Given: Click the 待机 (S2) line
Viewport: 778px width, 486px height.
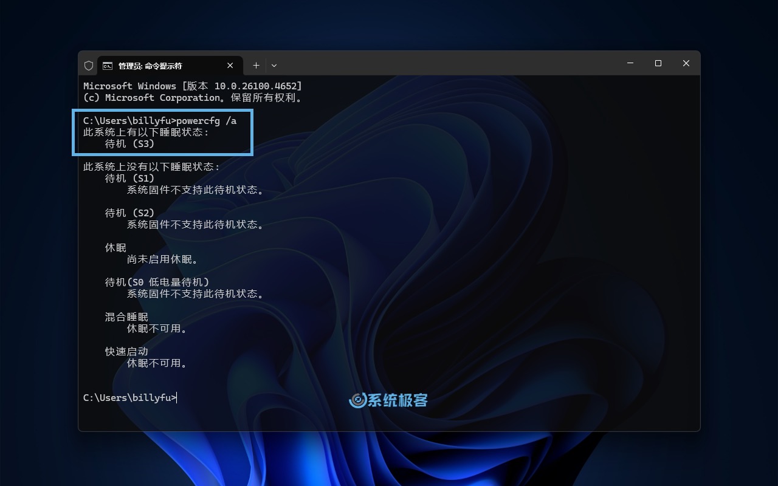Looking at the screenshot, I should pos(130,213).
